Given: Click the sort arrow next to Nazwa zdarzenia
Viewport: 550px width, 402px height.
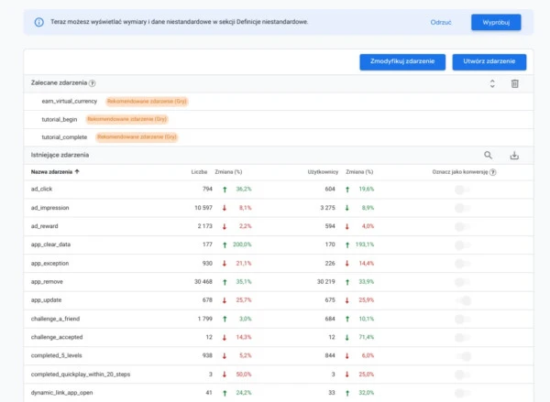Looking at the screenshot, I should pos(77,171).
